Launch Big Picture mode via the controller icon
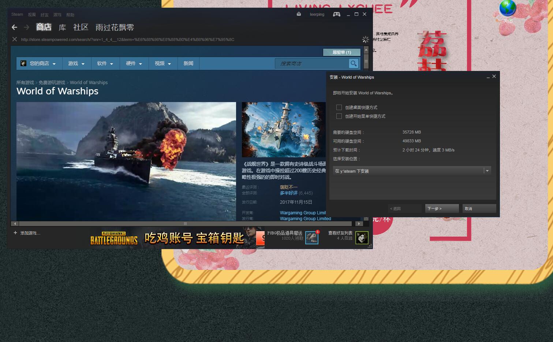 [336, 14]
